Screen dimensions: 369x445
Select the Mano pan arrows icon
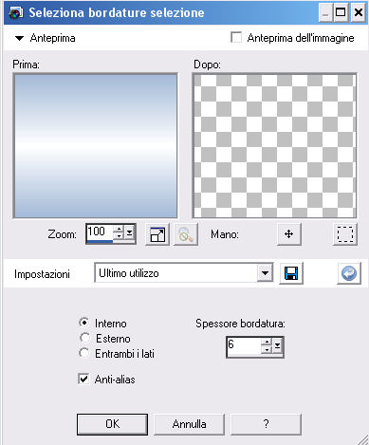pyautogui.click(x=289, y=234)
